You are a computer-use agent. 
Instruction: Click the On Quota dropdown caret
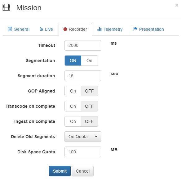96,137
